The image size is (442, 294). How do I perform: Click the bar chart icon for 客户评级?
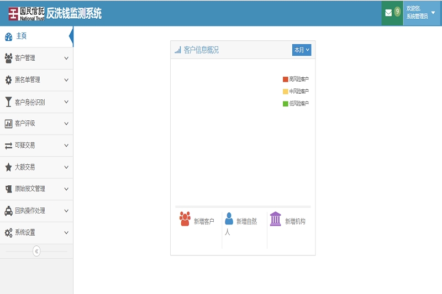tap(8, 124)
